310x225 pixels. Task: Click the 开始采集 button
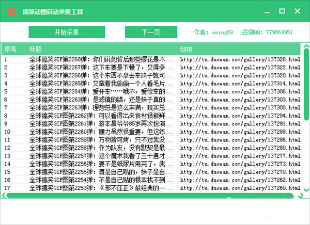point(67,32)
